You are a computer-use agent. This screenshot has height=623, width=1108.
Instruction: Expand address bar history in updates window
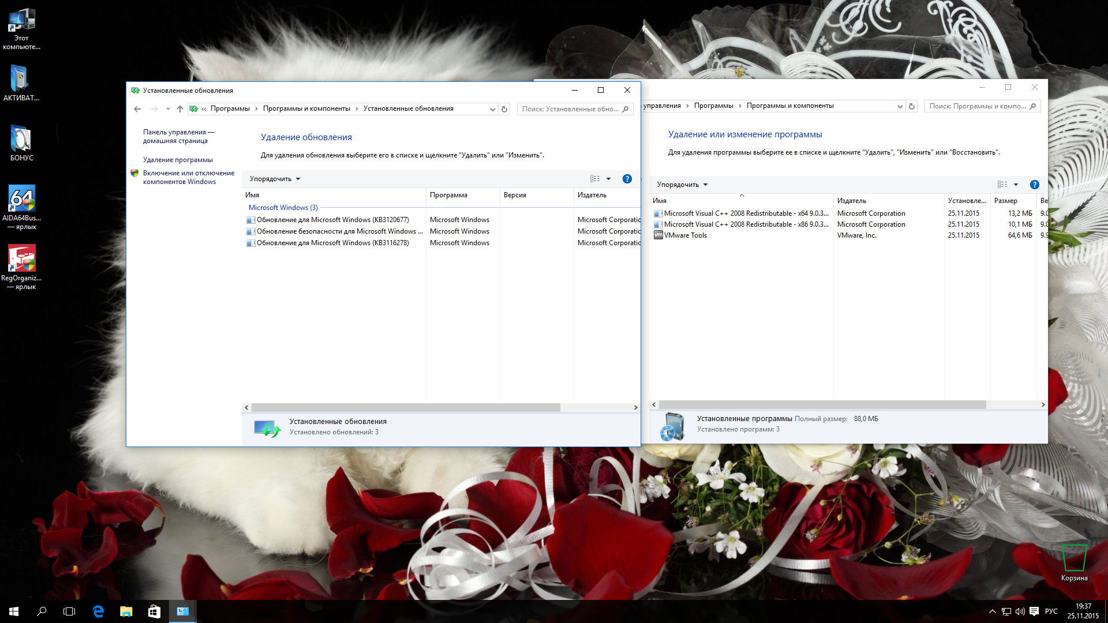492,109
